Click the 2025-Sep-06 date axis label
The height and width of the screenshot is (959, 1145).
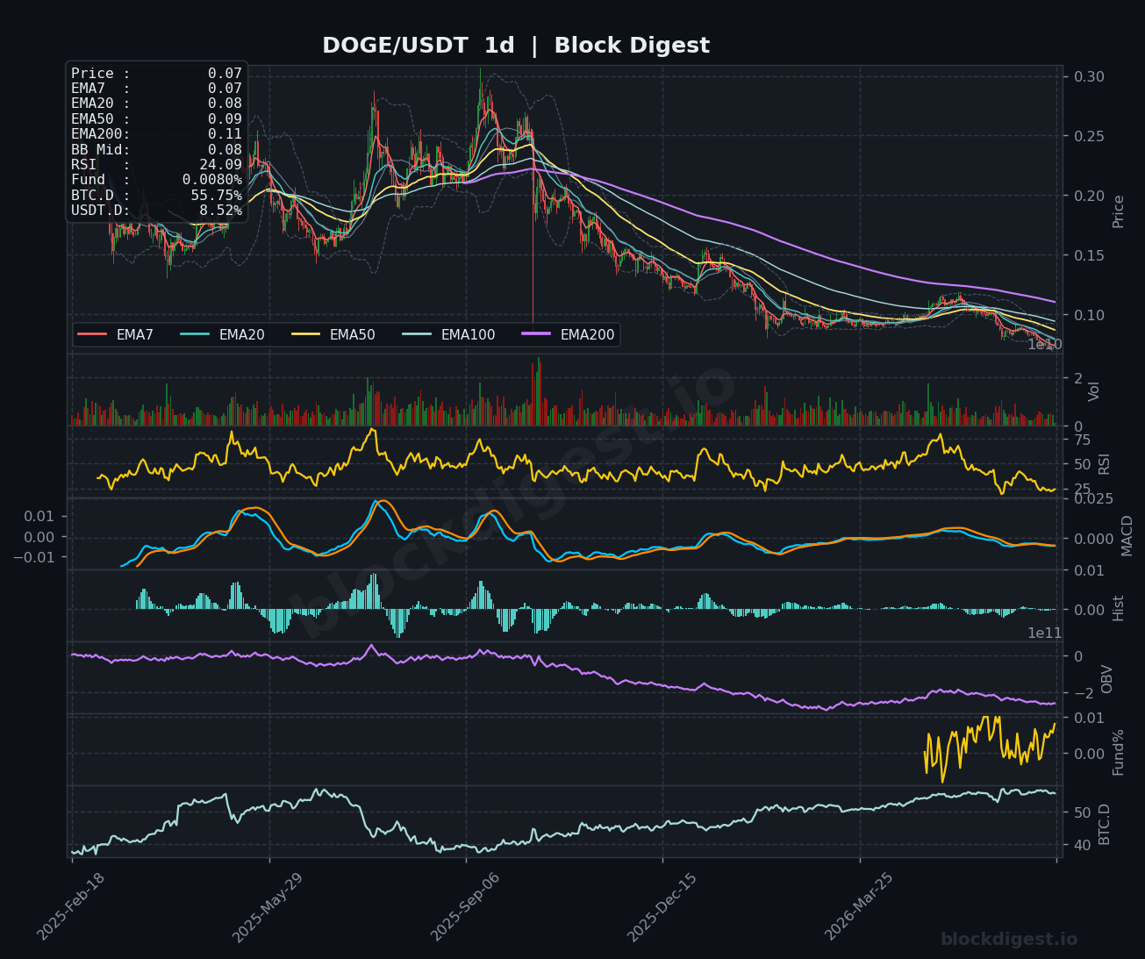pos(464,908)
